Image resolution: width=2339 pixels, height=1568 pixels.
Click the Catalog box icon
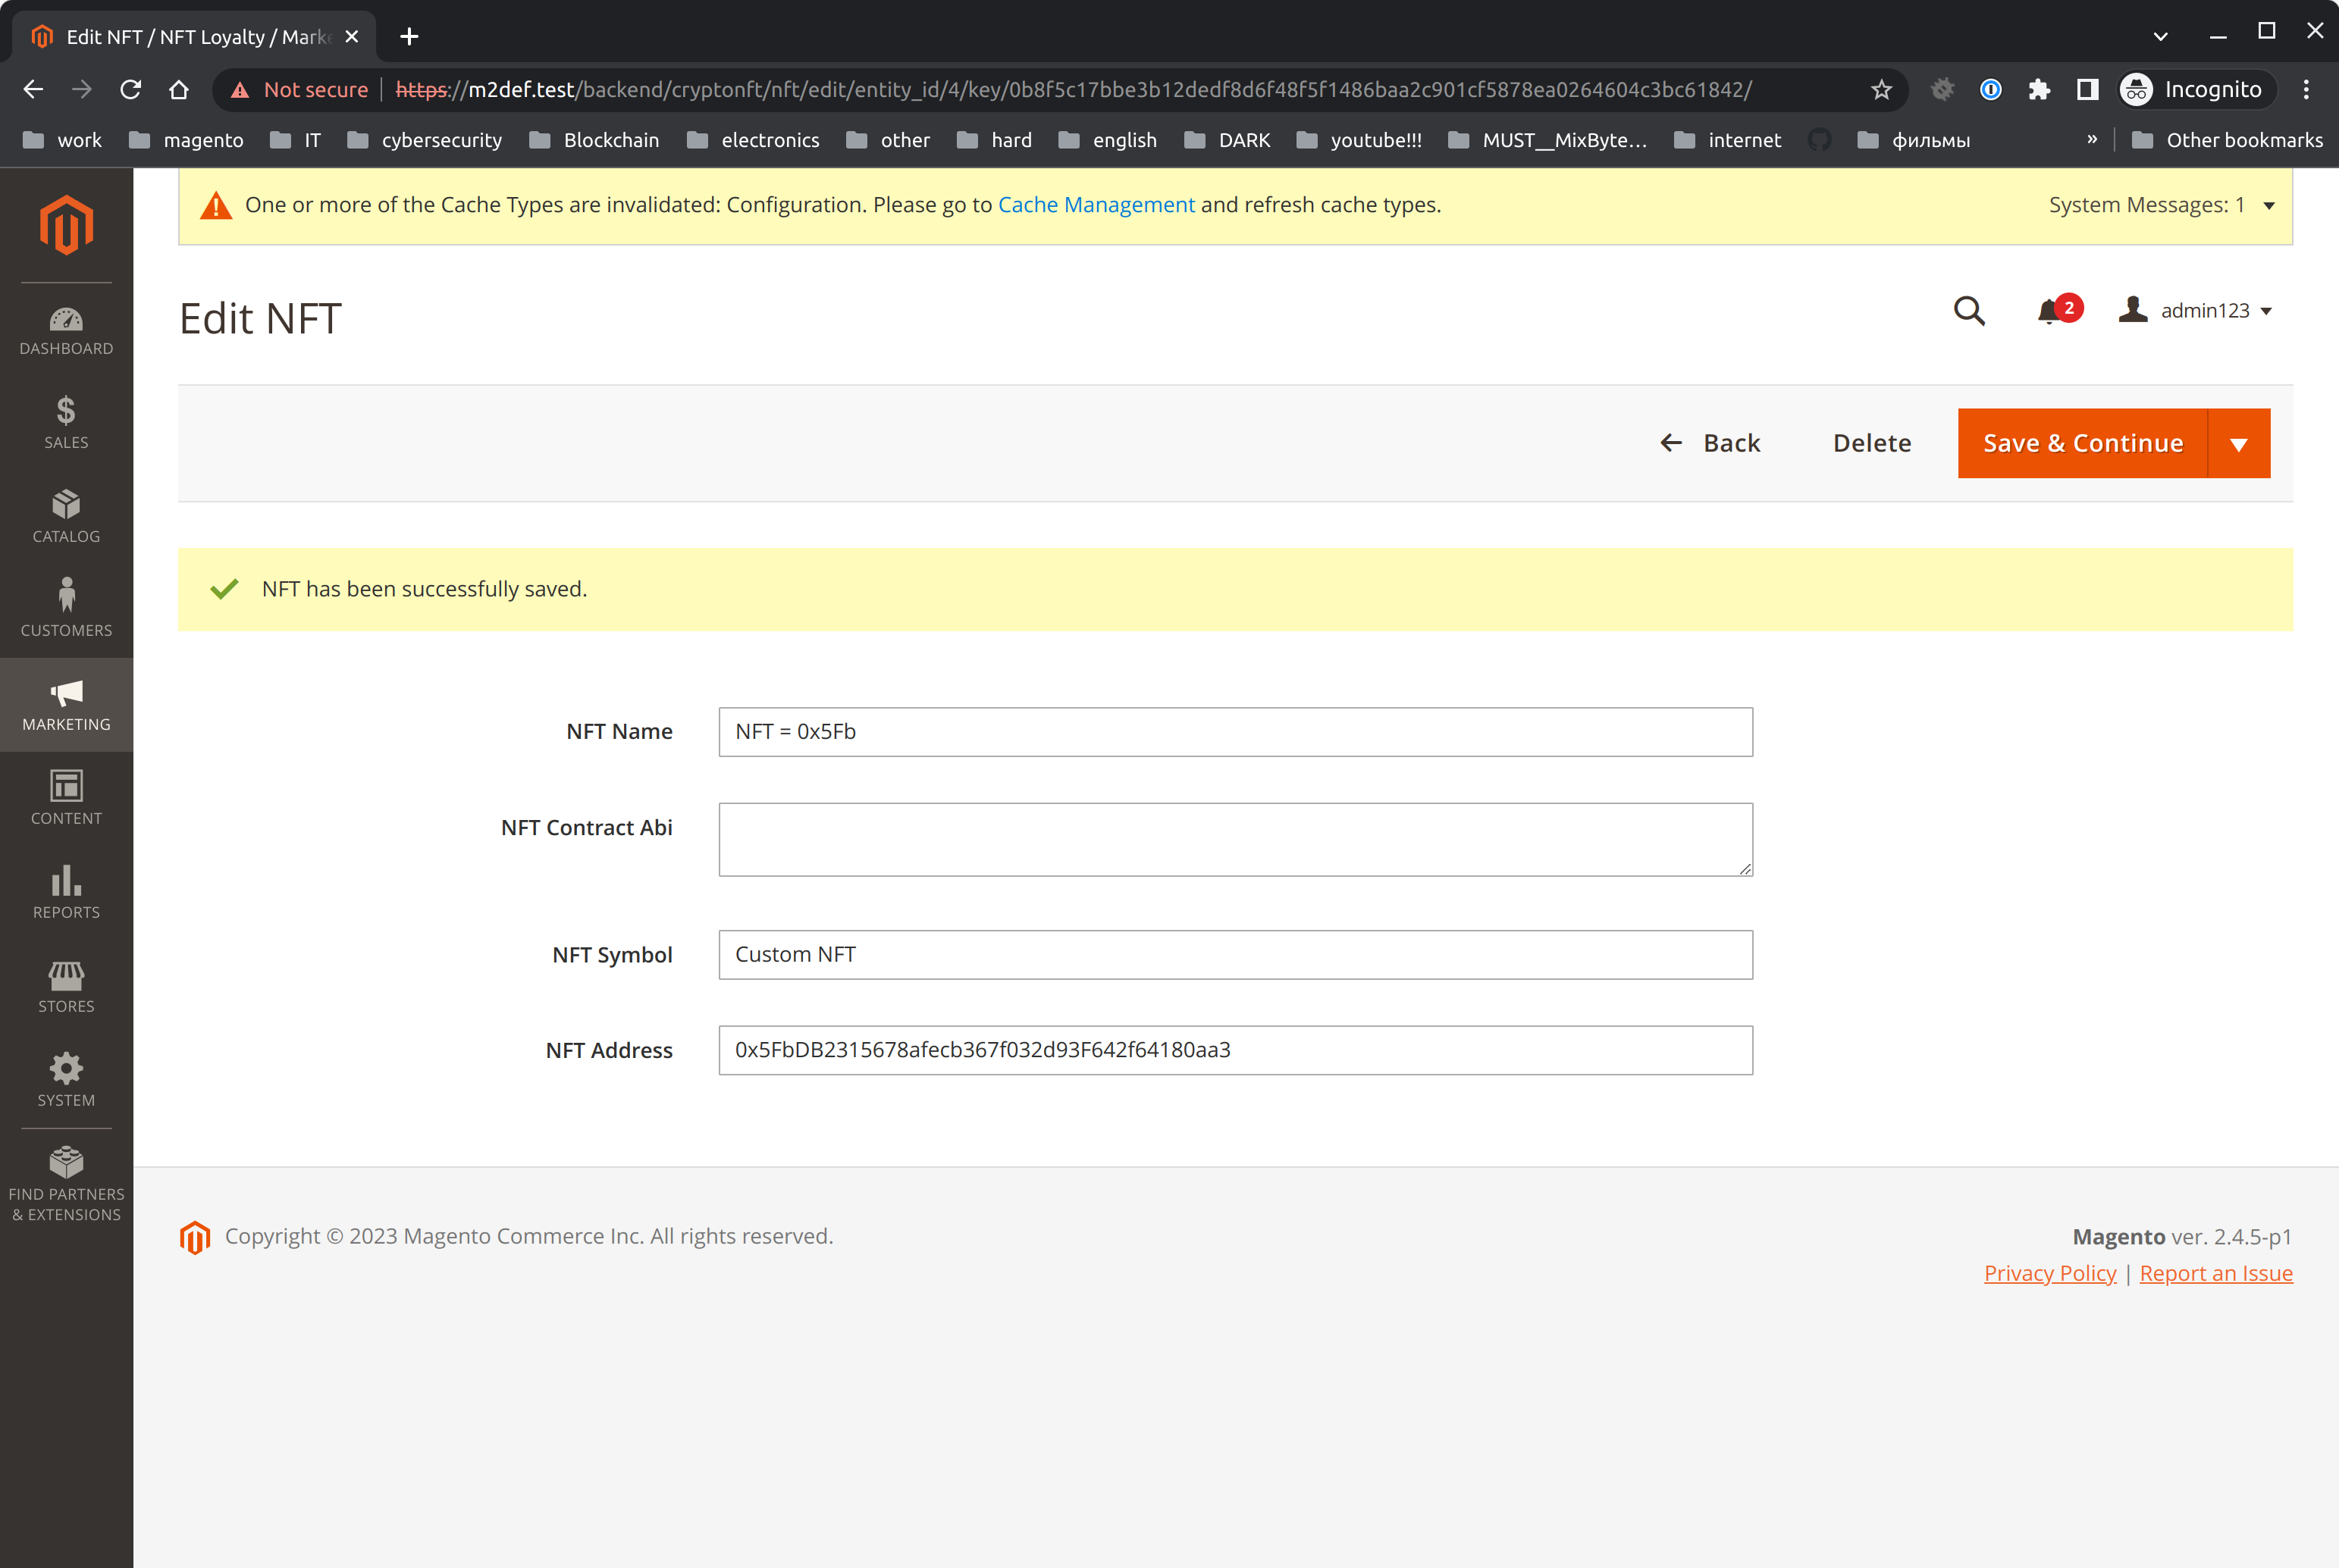tap(66, 504)
